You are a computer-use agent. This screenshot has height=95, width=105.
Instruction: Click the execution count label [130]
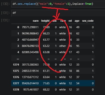point(5,4)
